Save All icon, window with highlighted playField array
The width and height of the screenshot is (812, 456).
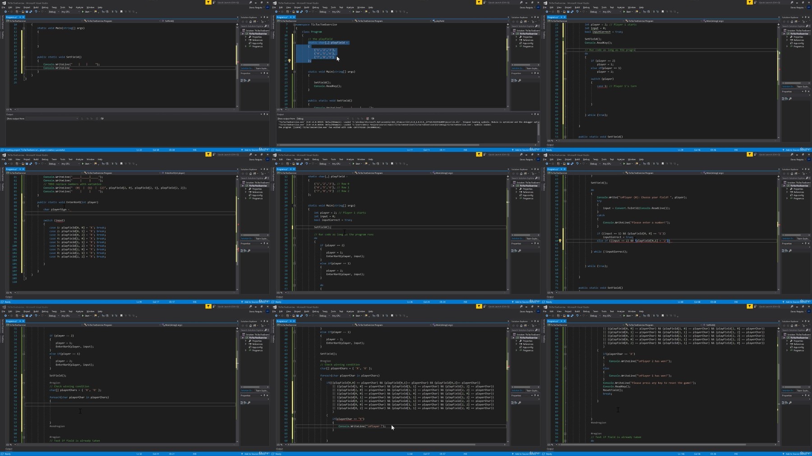tap(301, 12)
